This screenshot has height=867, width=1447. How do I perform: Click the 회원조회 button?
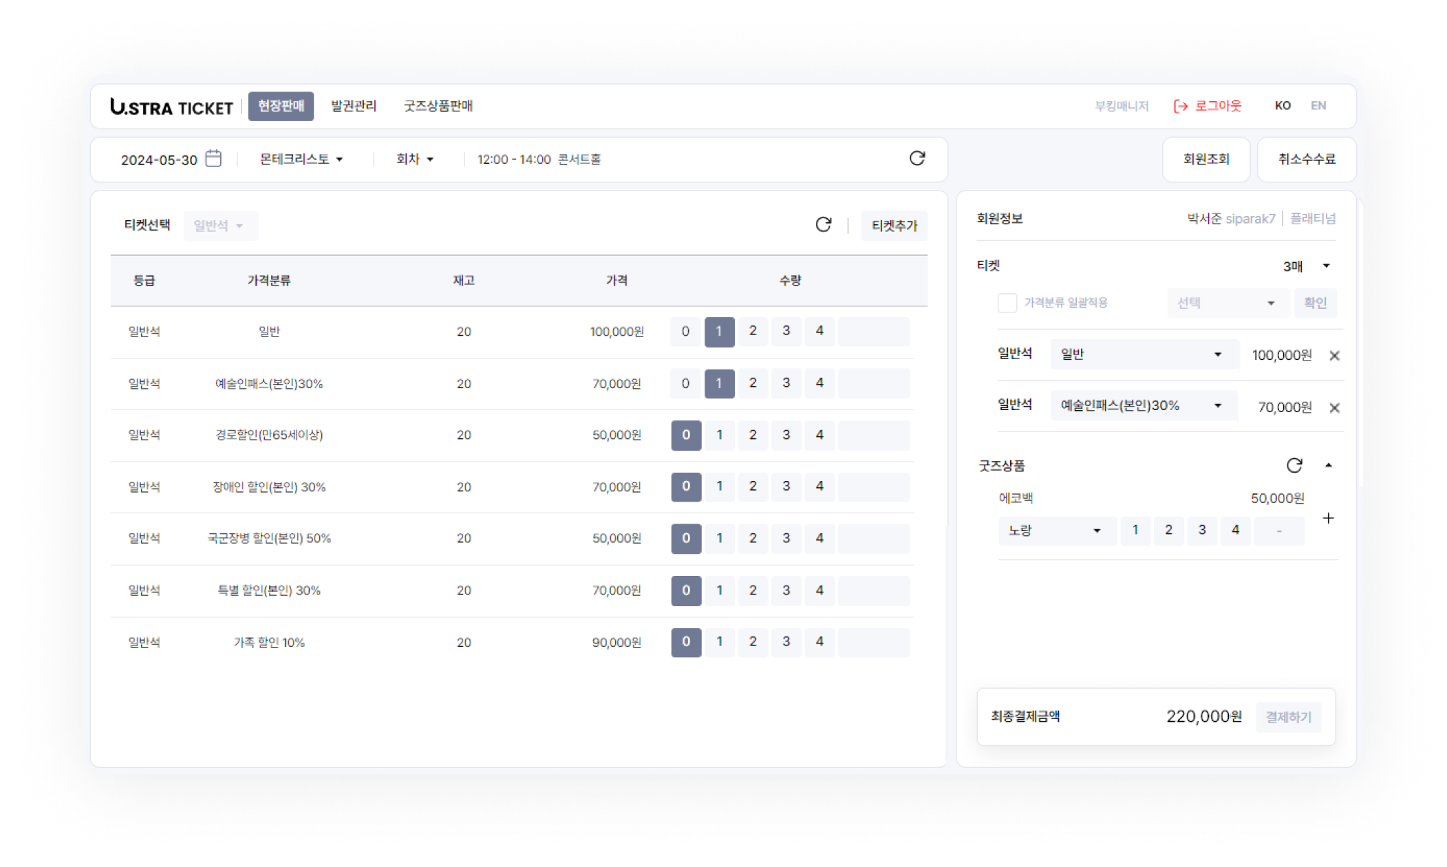[x=1205, y=159]
